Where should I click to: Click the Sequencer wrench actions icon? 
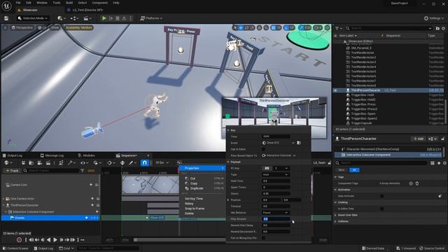[71, 163]
